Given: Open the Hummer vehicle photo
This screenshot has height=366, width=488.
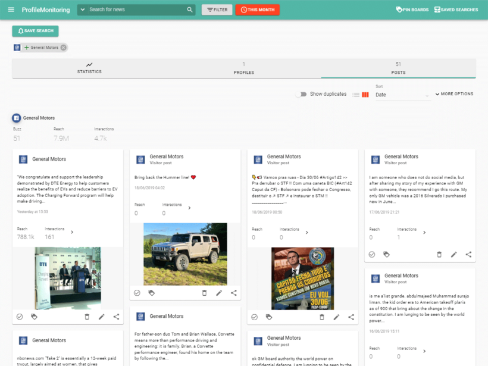Looking at the screenshot, I should [185, 254].
